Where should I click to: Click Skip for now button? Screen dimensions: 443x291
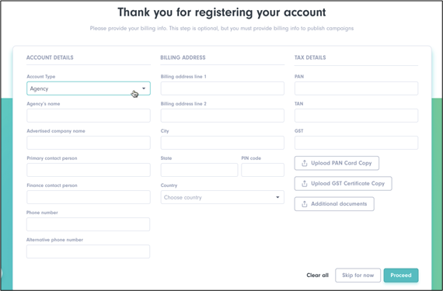[358, 275]
